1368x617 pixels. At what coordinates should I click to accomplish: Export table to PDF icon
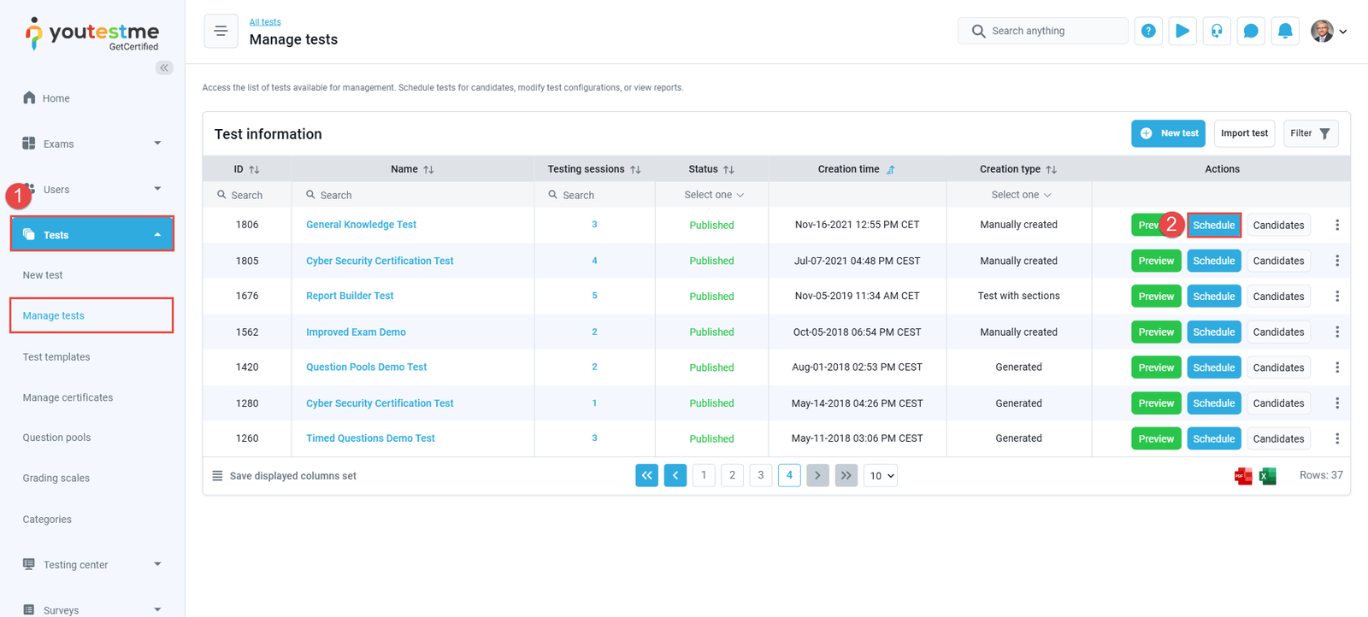click(x=1243, y=476)
